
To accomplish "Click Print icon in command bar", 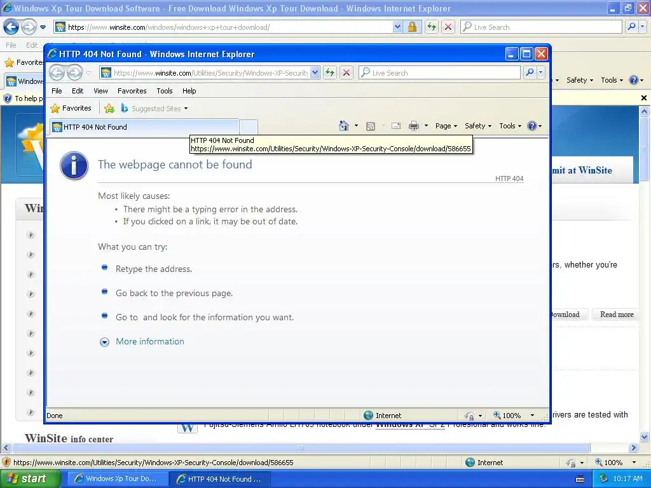I will pos(413,126).
